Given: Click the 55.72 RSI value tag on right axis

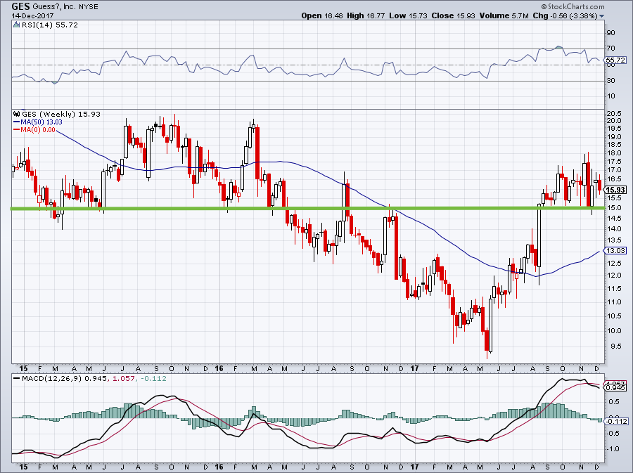Looking at the screenshot, I should tap(615, 60).
